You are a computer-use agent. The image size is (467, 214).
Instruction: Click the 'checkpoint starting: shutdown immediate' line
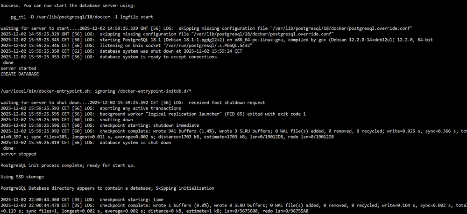click(x=100, y=125)
